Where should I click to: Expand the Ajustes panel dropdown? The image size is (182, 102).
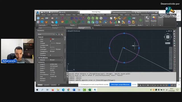[140, 25]
